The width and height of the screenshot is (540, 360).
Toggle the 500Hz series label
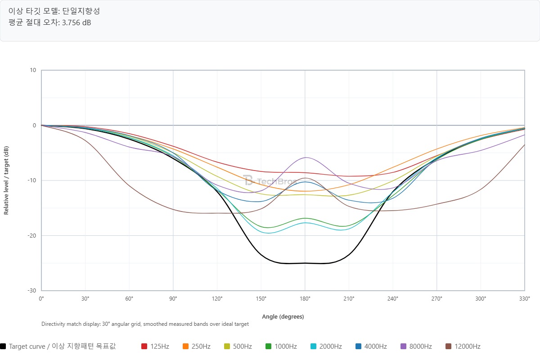(x=243, y=346)
